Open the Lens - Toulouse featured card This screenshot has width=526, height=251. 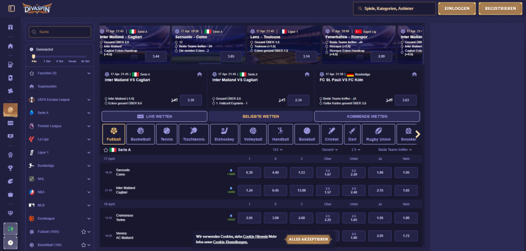coord(284,45)
